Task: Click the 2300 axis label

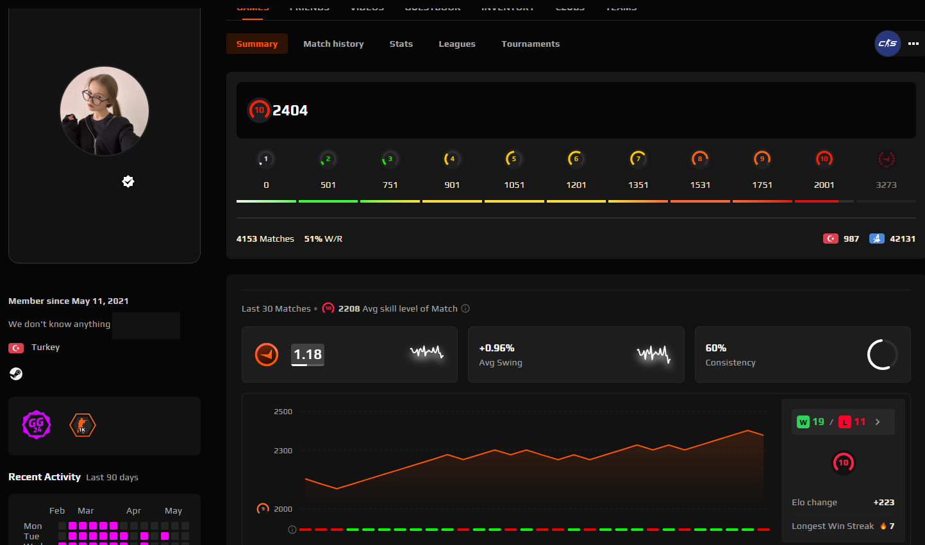Action: click(283, 451)
